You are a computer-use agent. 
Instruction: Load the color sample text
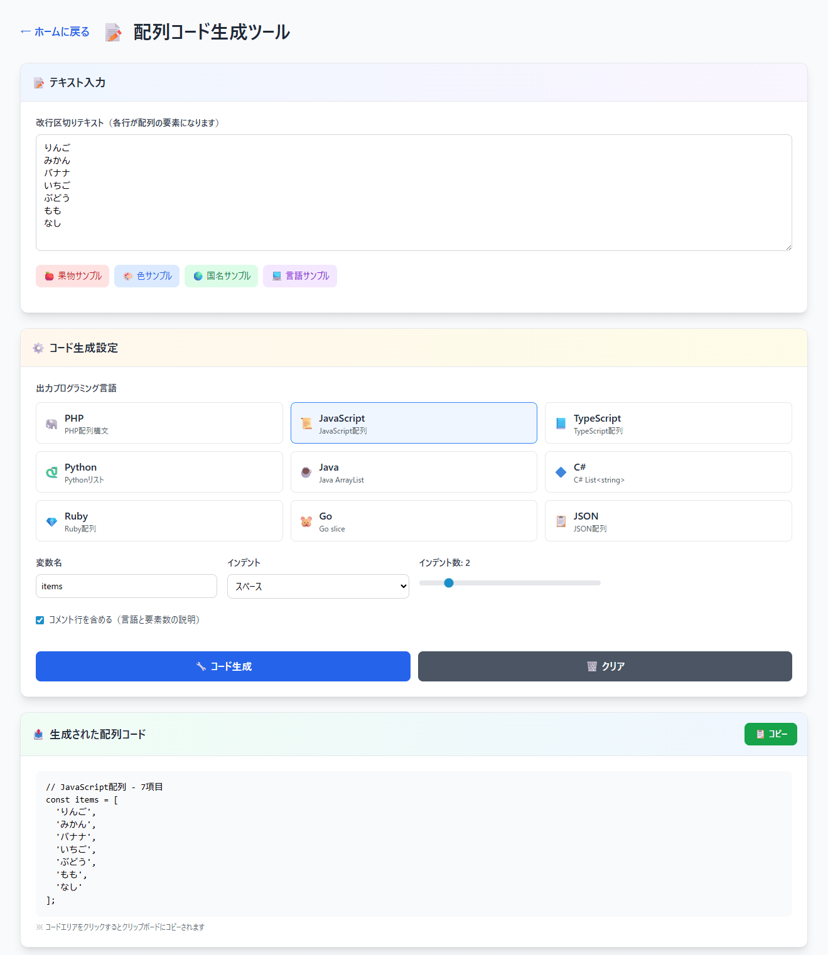[x=147, y=276]
